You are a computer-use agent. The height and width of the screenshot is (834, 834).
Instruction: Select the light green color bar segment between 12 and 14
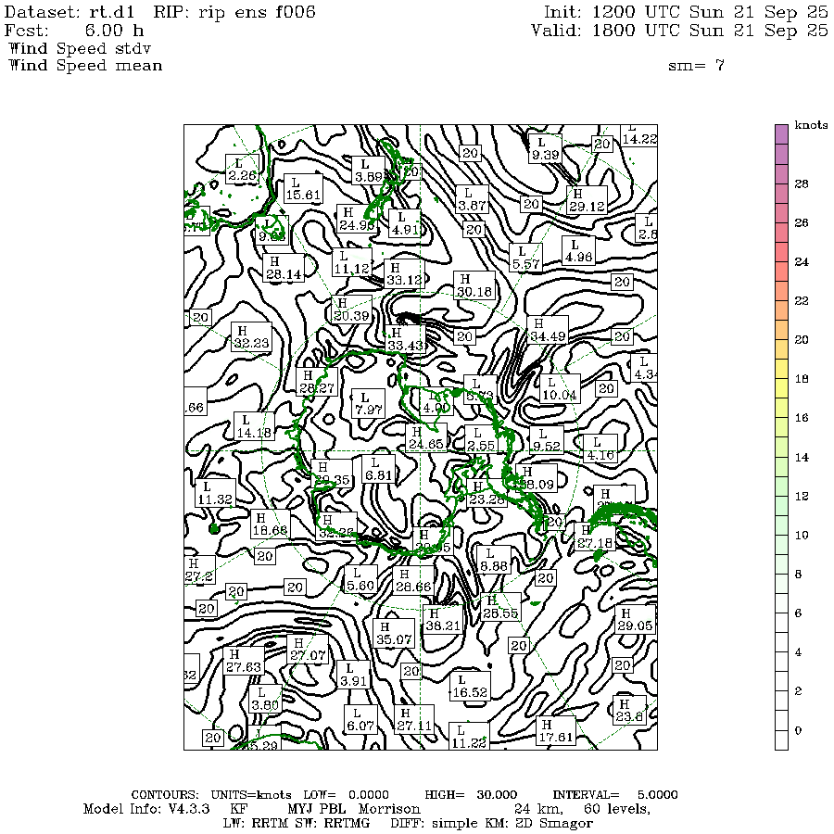coord(781,476)
